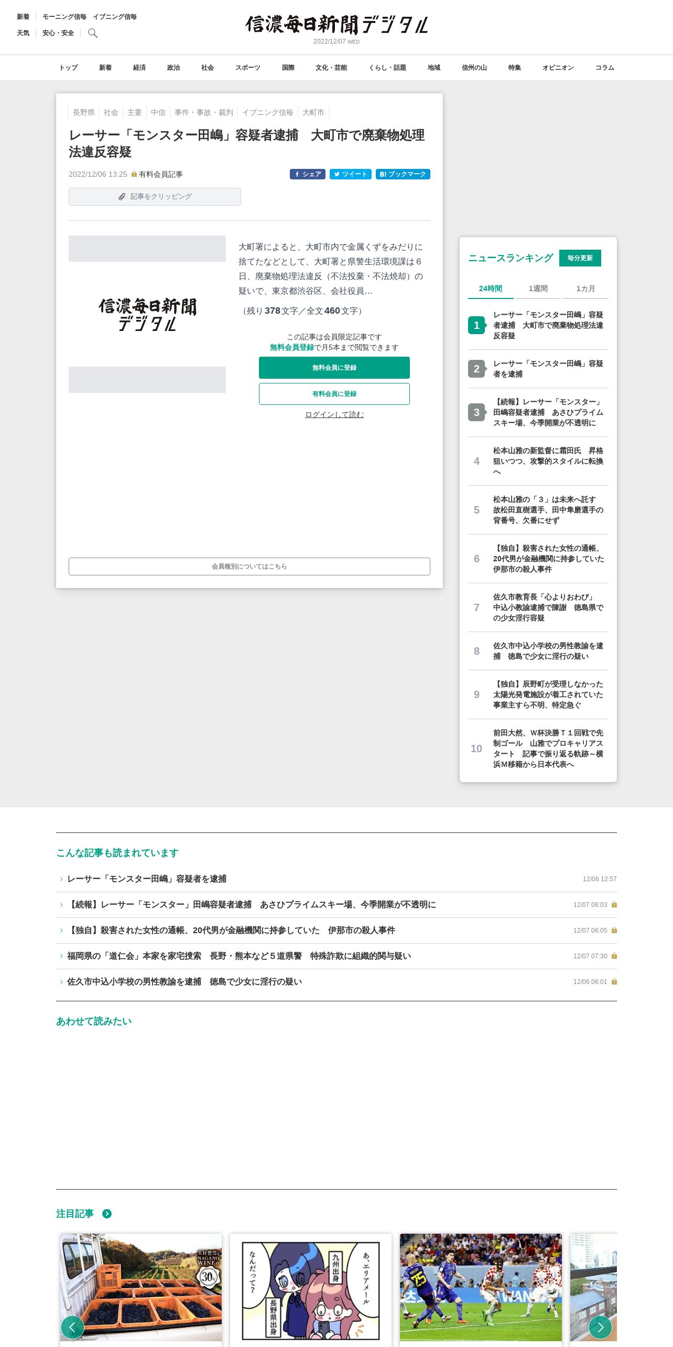
Task: Open the grape harvest truck thumbnail
Action: 141,1287
